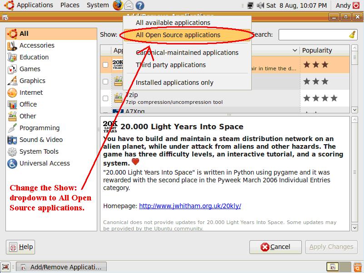The image size is (364, 273).
Task: Click the application list scrollbar up arrow
Action: (x=354, y=48)
